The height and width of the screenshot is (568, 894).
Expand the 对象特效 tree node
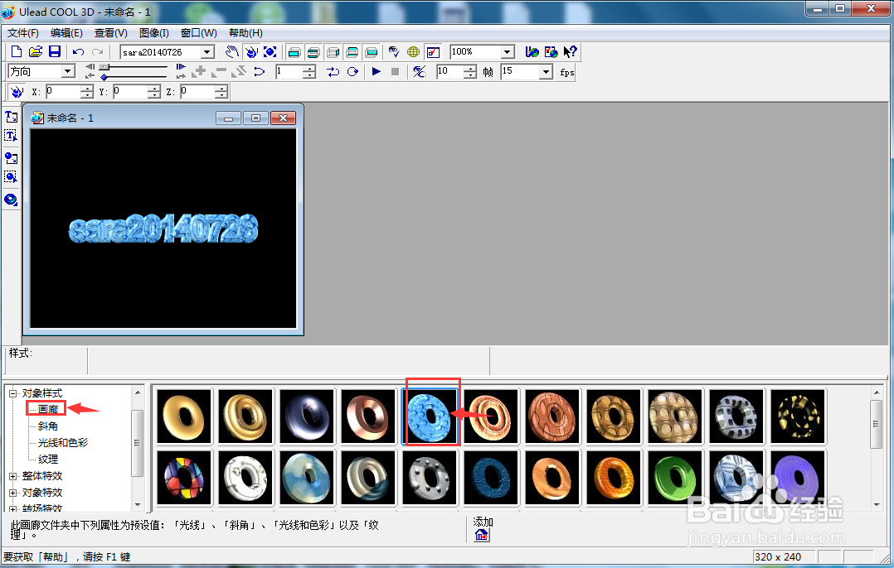click(x=13, y=493)
